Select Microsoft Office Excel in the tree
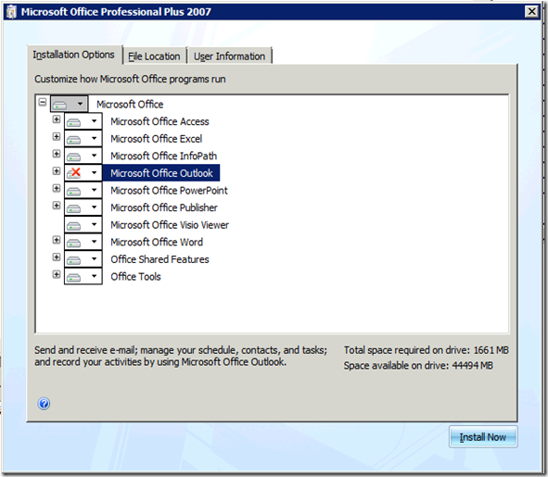 (x=156, y=139)
